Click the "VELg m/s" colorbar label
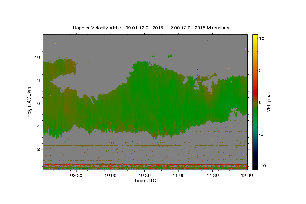Screen dimensions: 306x204 269,102
